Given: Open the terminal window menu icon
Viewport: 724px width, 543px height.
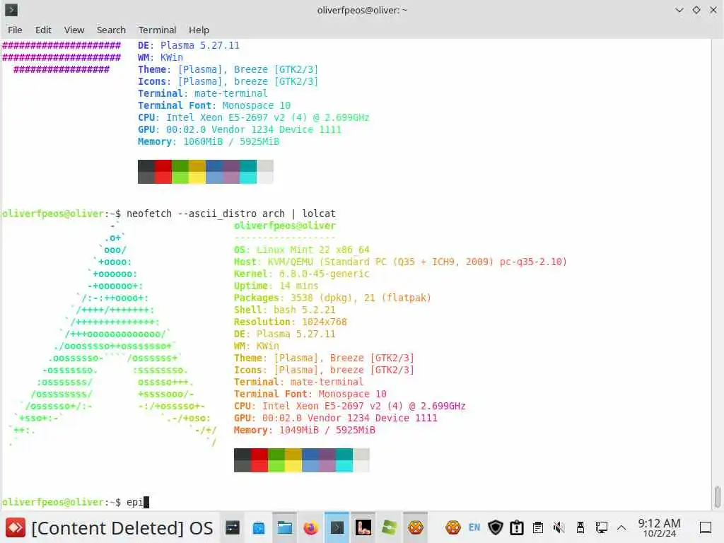Looking at the screenshot, I should 11,10.
